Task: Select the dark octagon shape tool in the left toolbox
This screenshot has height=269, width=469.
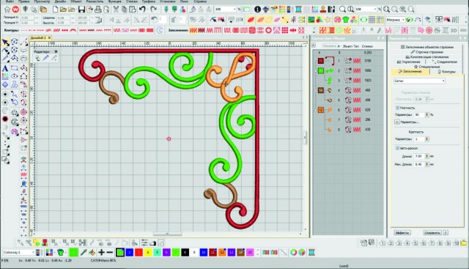Action: pos(5,119)
